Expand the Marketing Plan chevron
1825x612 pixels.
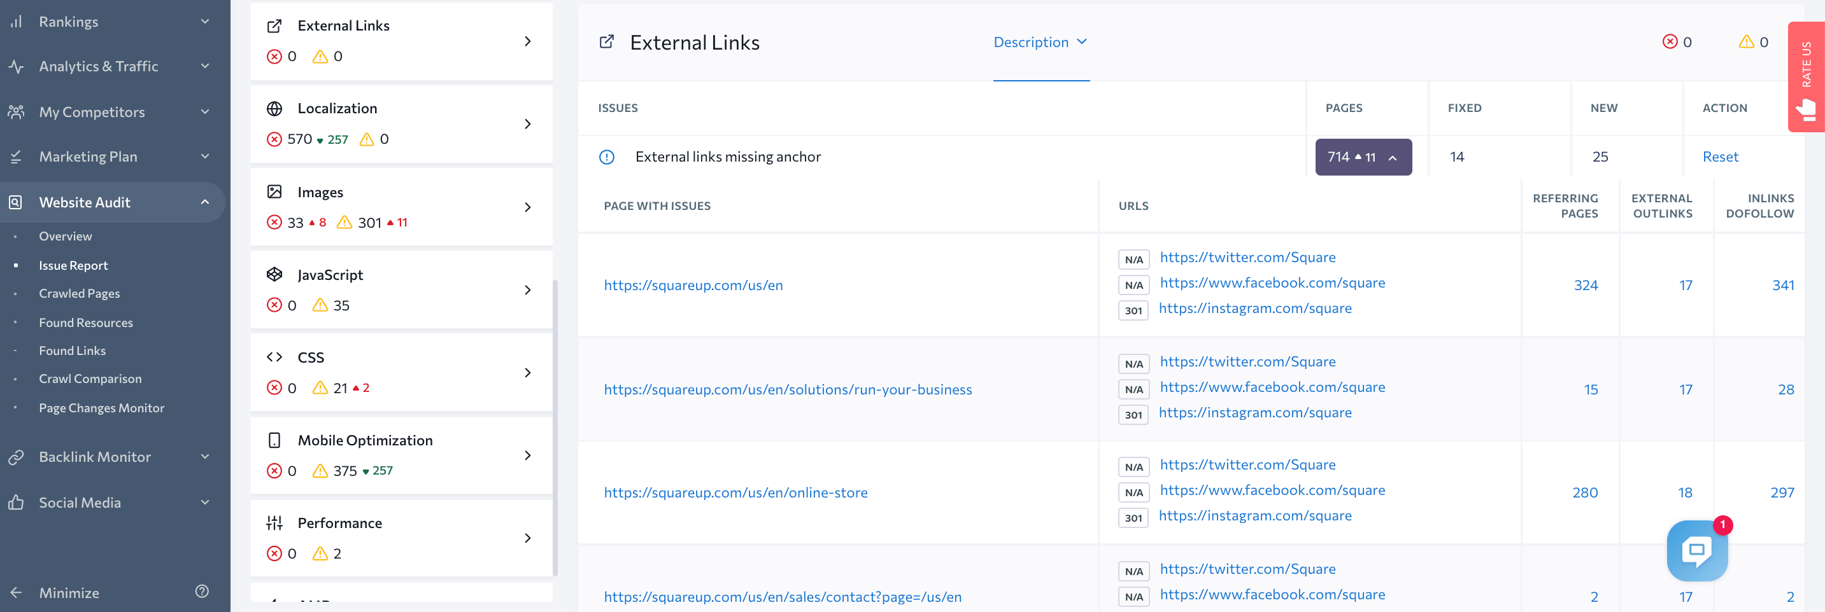click(205, 156)
